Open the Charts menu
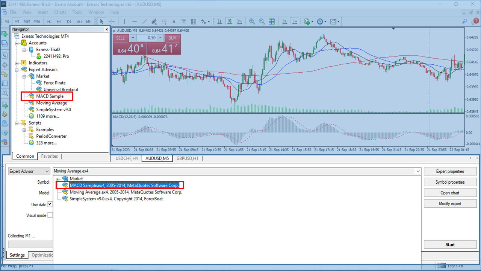481x271 pixels. (60, 12)
